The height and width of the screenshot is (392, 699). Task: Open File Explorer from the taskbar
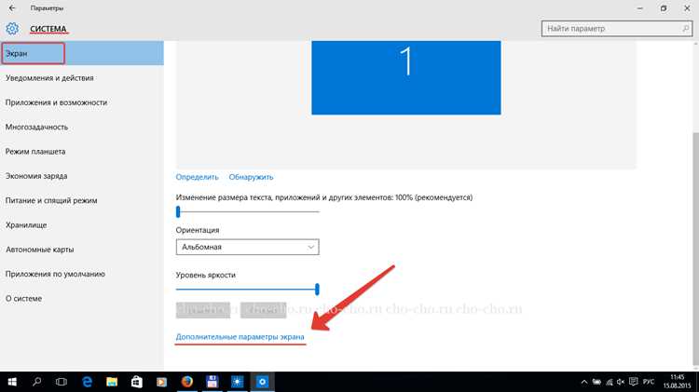click(112, 382)
